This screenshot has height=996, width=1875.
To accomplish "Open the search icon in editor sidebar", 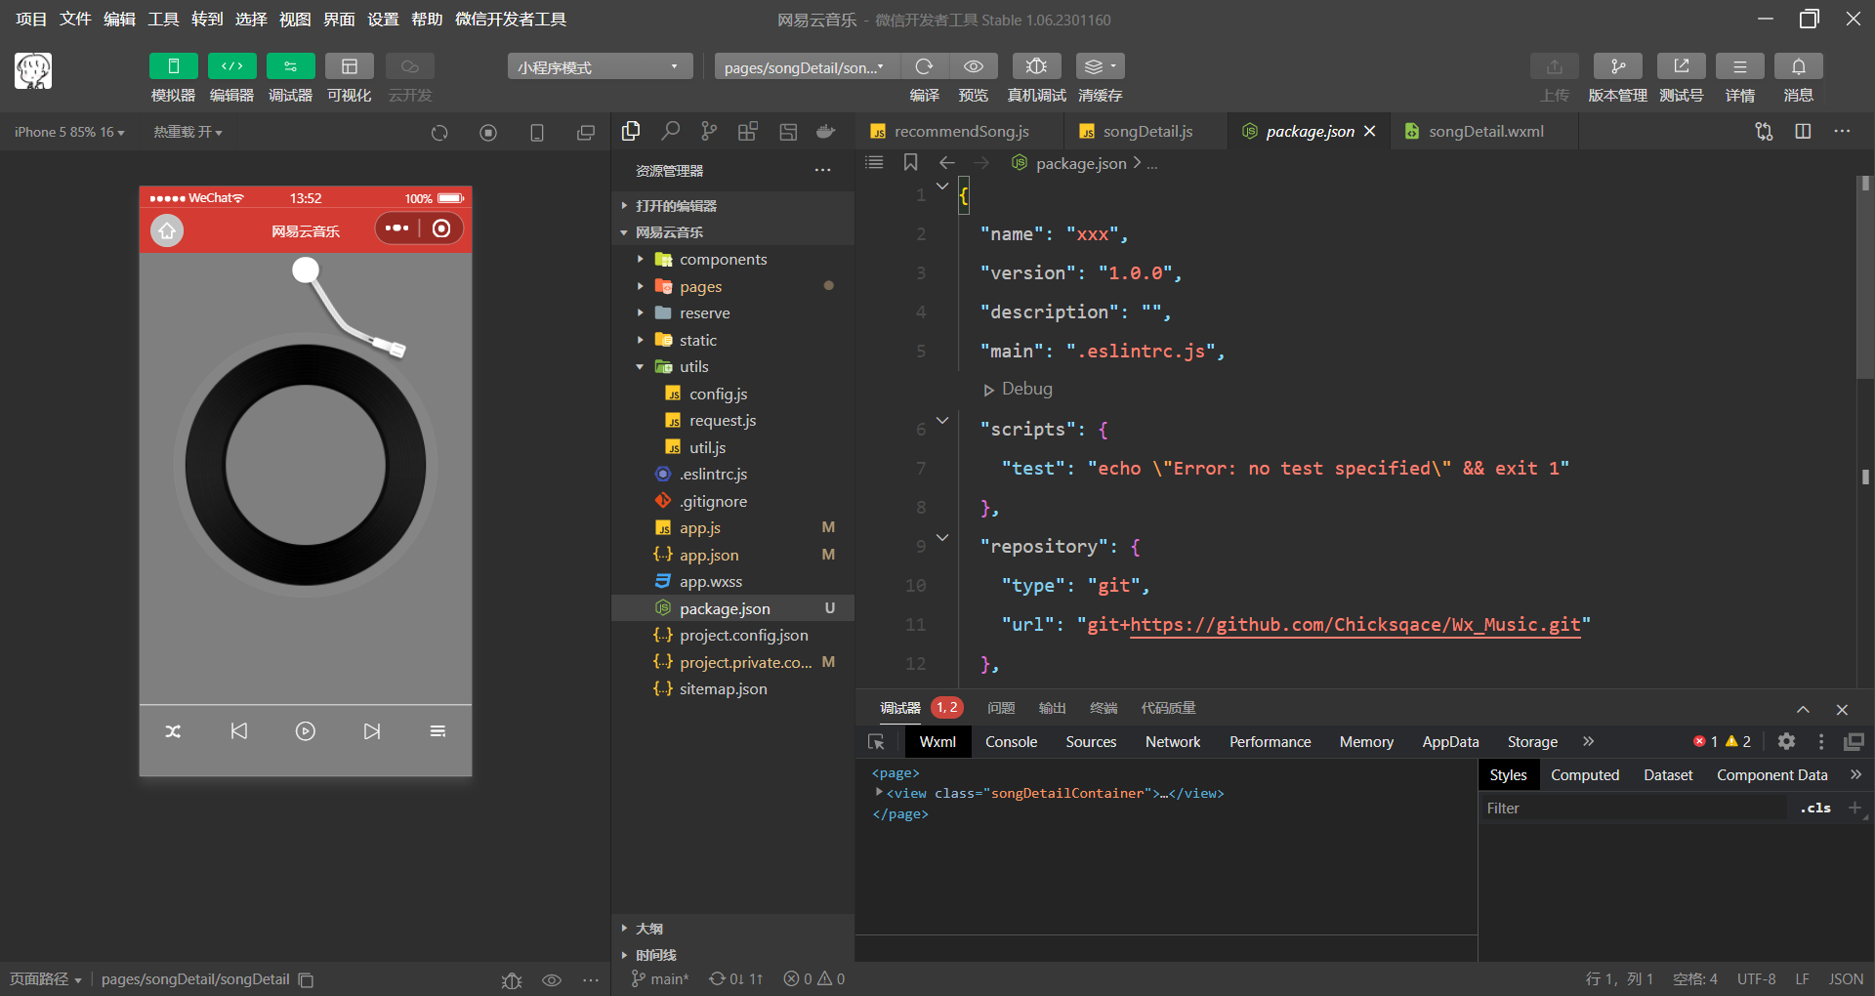I will pos(670,131).
